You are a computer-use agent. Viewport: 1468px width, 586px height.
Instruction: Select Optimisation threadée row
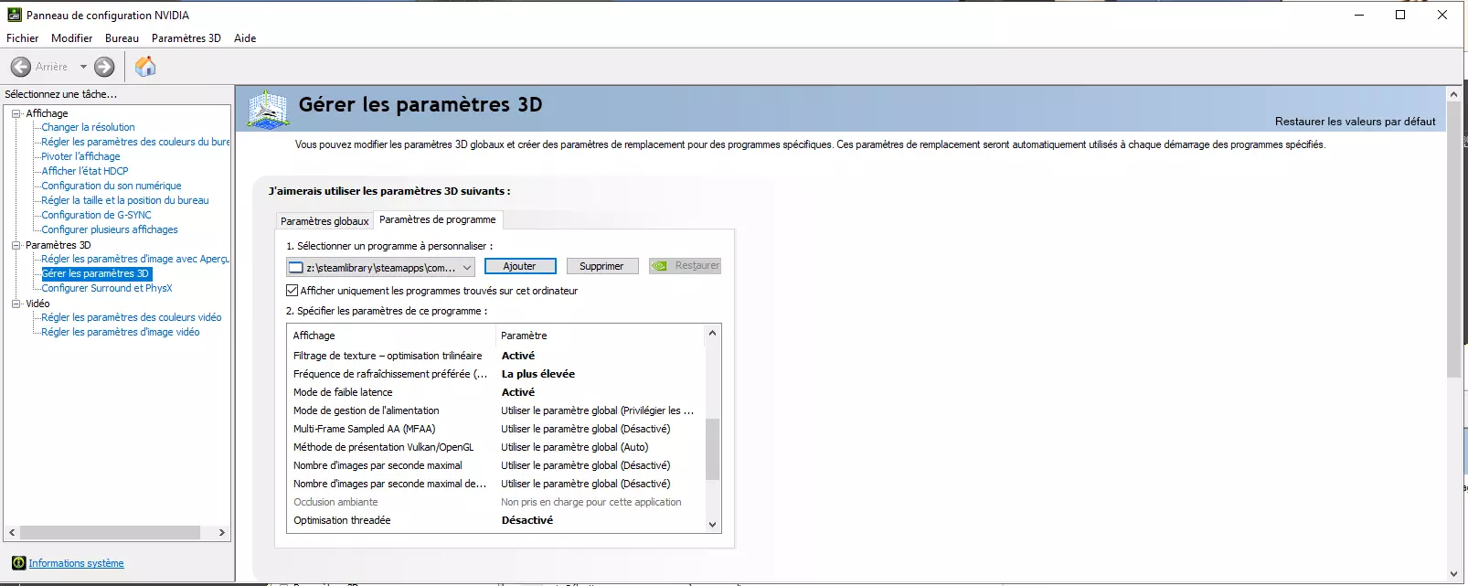(x=495, y=520)
